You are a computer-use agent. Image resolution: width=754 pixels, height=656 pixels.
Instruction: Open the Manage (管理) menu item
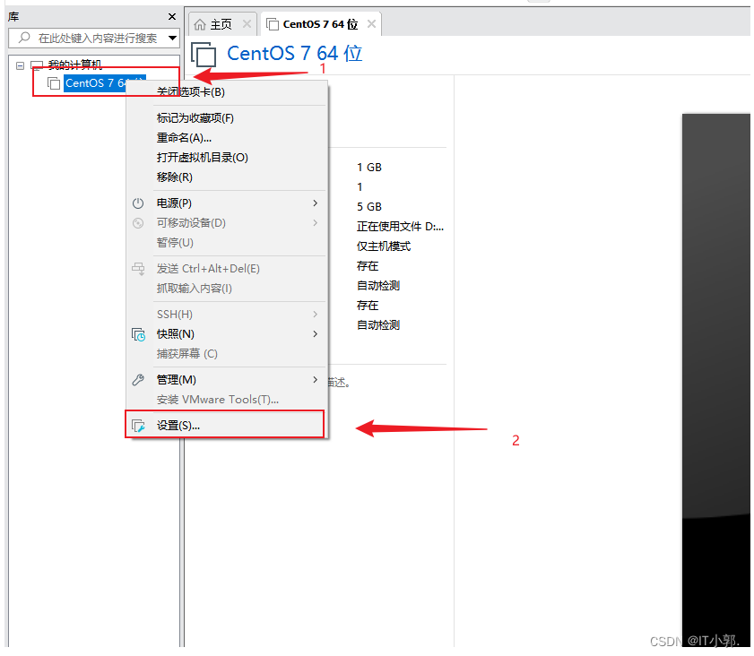(x=227, y=380)
